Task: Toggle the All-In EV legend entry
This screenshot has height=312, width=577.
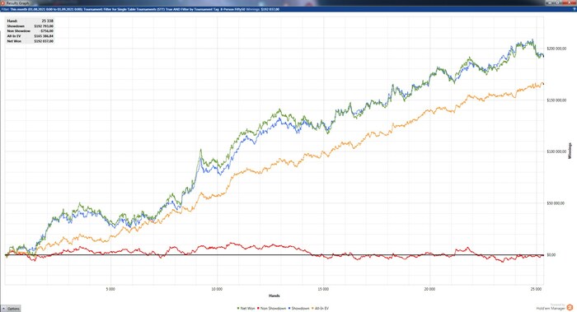Action: (x=320, y=309)
